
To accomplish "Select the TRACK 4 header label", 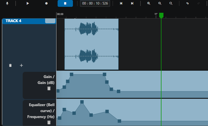I will coord(13,21).
